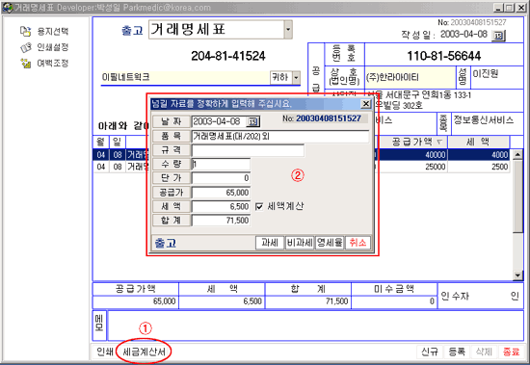This screenshot has width=530, height=365.
Task: Click the 세액 field showing 6,500
Action: 221,206
